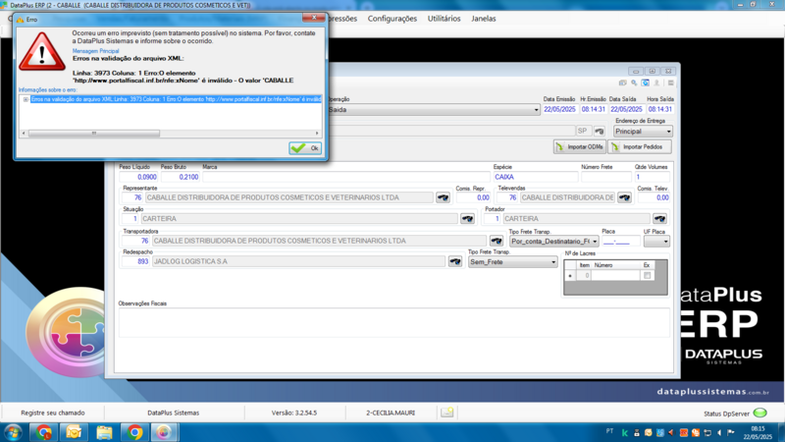Click the Data Emissão date field

(559, 109)
